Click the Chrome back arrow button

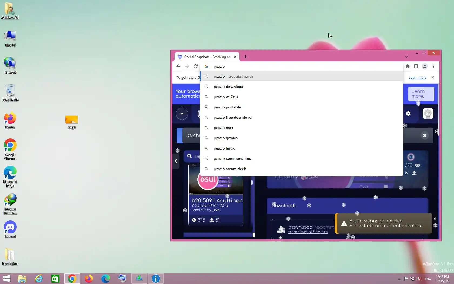coord(178,66)
